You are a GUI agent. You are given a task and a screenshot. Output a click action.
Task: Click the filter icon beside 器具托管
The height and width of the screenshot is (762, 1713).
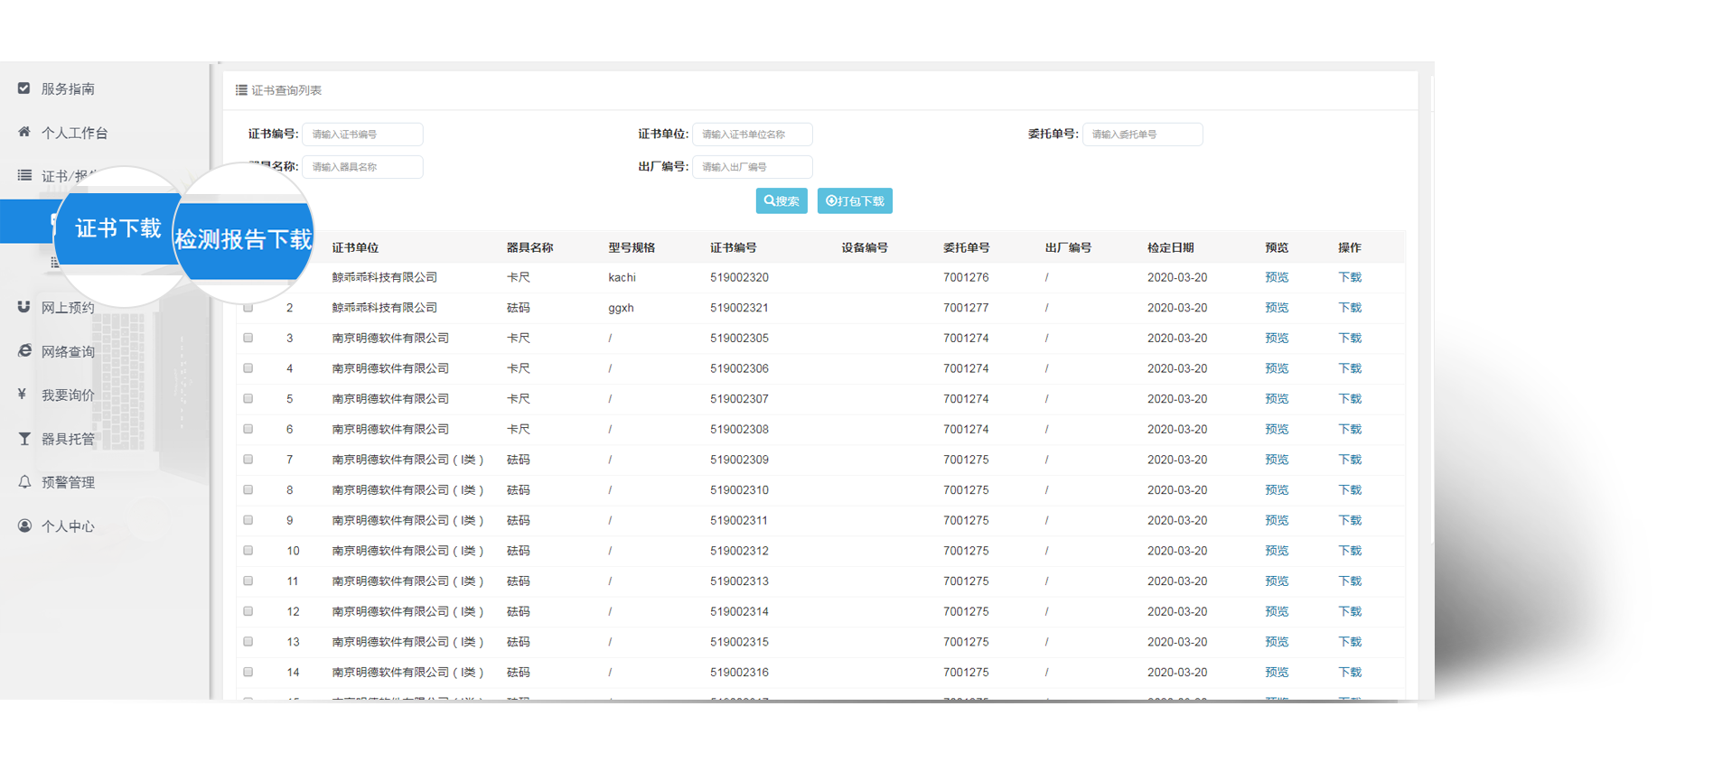pos(24,438)
